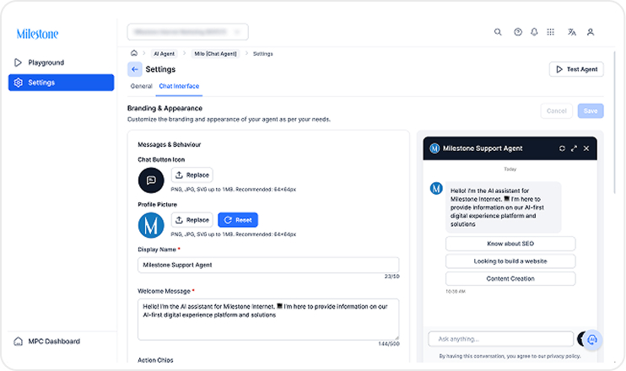Click the Milestone logo
The image size is (626, 371).
pyautogui.click(x=37, y=35)
